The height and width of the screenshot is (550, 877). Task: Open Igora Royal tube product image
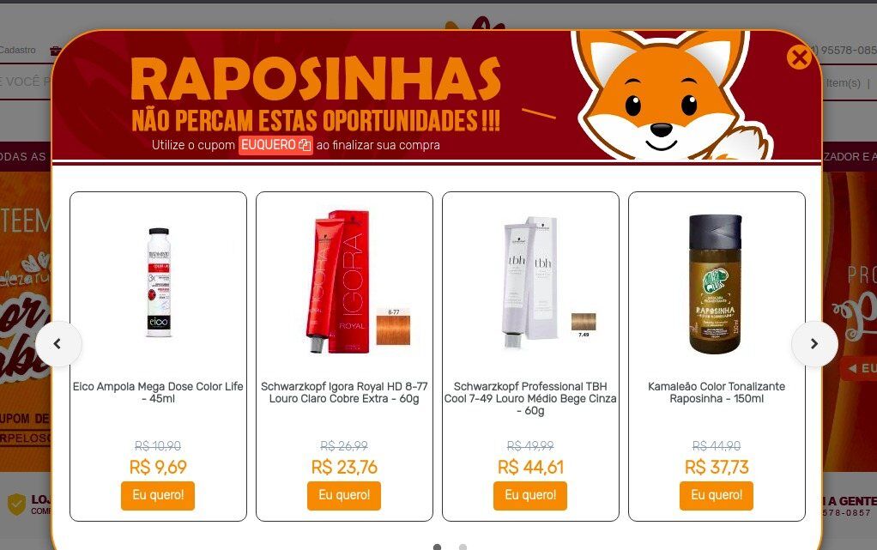tap(338, 281)
